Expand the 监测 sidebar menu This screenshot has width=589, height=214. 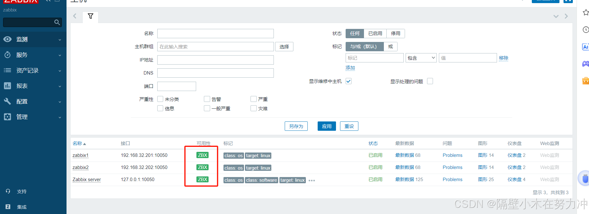pyautogui.click(x=60, y=40)
